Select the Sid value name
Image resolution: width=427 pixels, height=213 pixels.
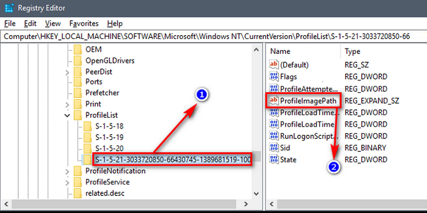[x=285, y=148]
